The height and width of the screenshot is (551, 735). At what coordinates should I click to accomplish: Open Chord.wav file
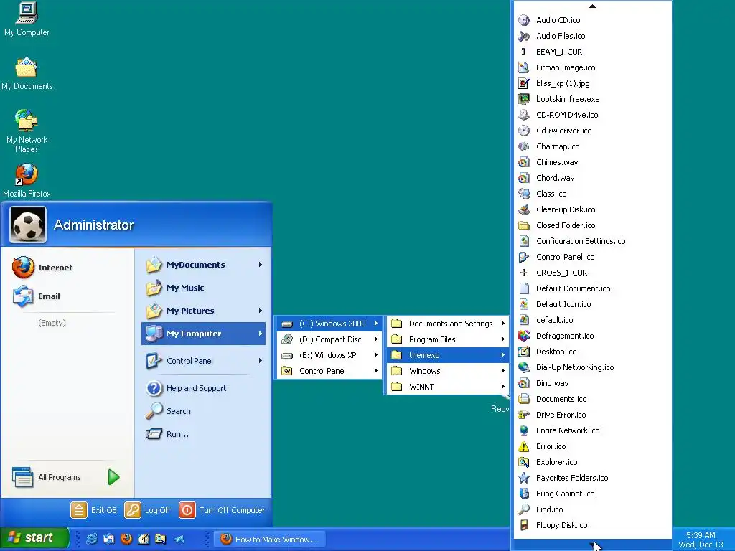tap(592, 178)
